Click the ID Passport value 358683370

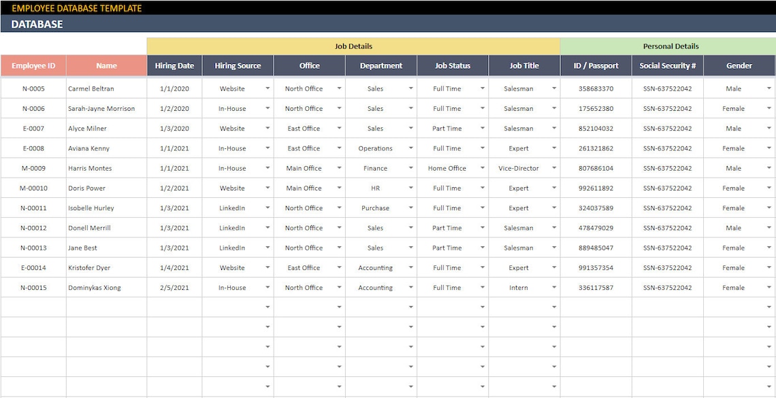597,88
